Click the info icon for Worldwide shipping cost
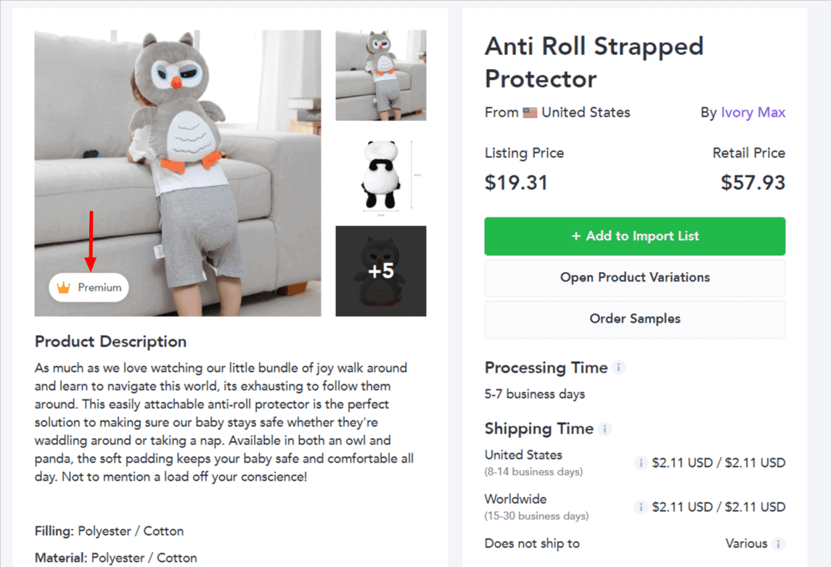Screen dimensions: 831x567 click(x=640, y=507)
